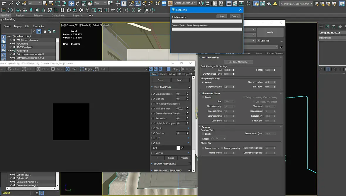Open the white Tint color swatch

[178, 148]
